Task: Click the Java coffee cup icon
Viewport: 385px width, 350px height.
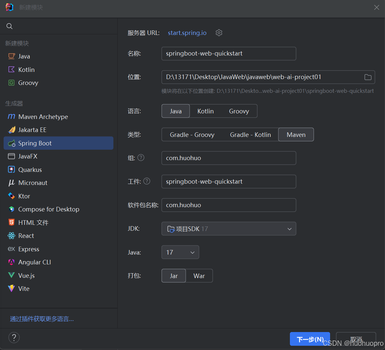Action: pyautogui.click(x=11, y=56)
